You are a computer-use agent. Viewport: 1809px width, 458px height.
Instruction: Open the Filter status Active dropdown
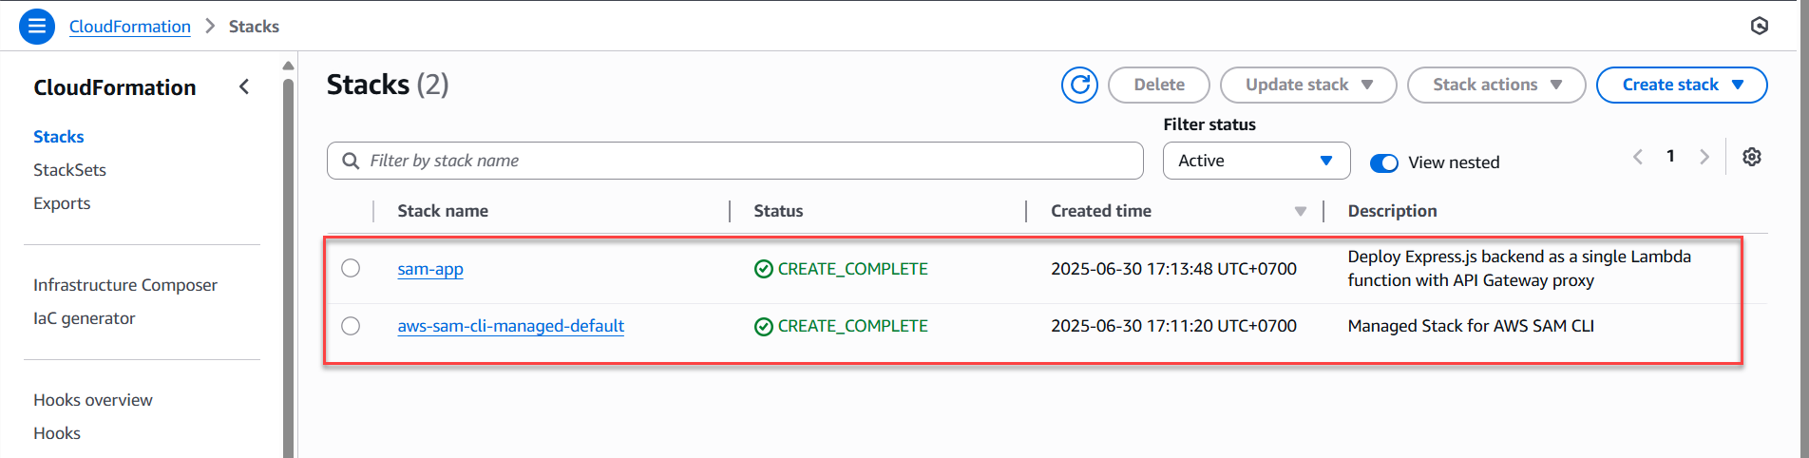click(1256, 161)
